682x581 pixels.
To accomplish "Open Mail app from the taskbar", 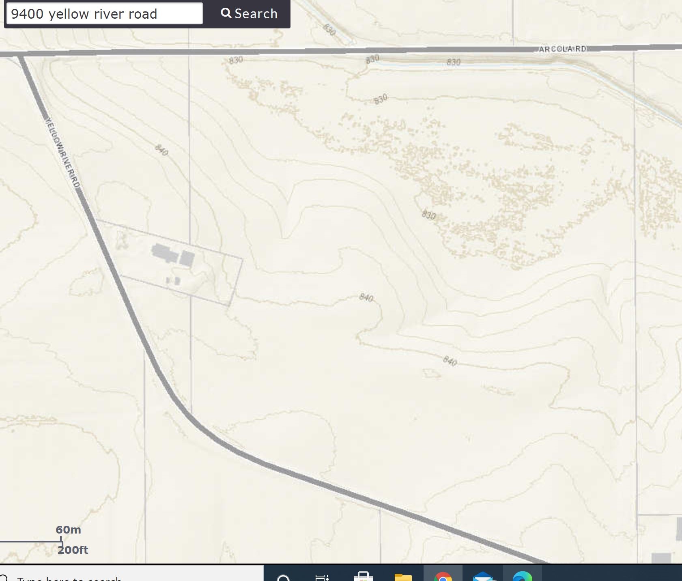I will point(482,576).
